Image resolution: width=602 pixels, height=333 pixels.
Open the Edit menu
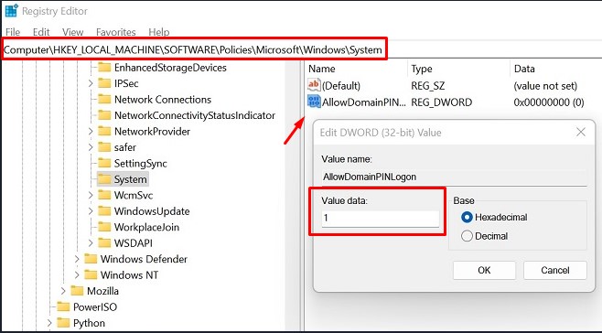tap(41, 32)
